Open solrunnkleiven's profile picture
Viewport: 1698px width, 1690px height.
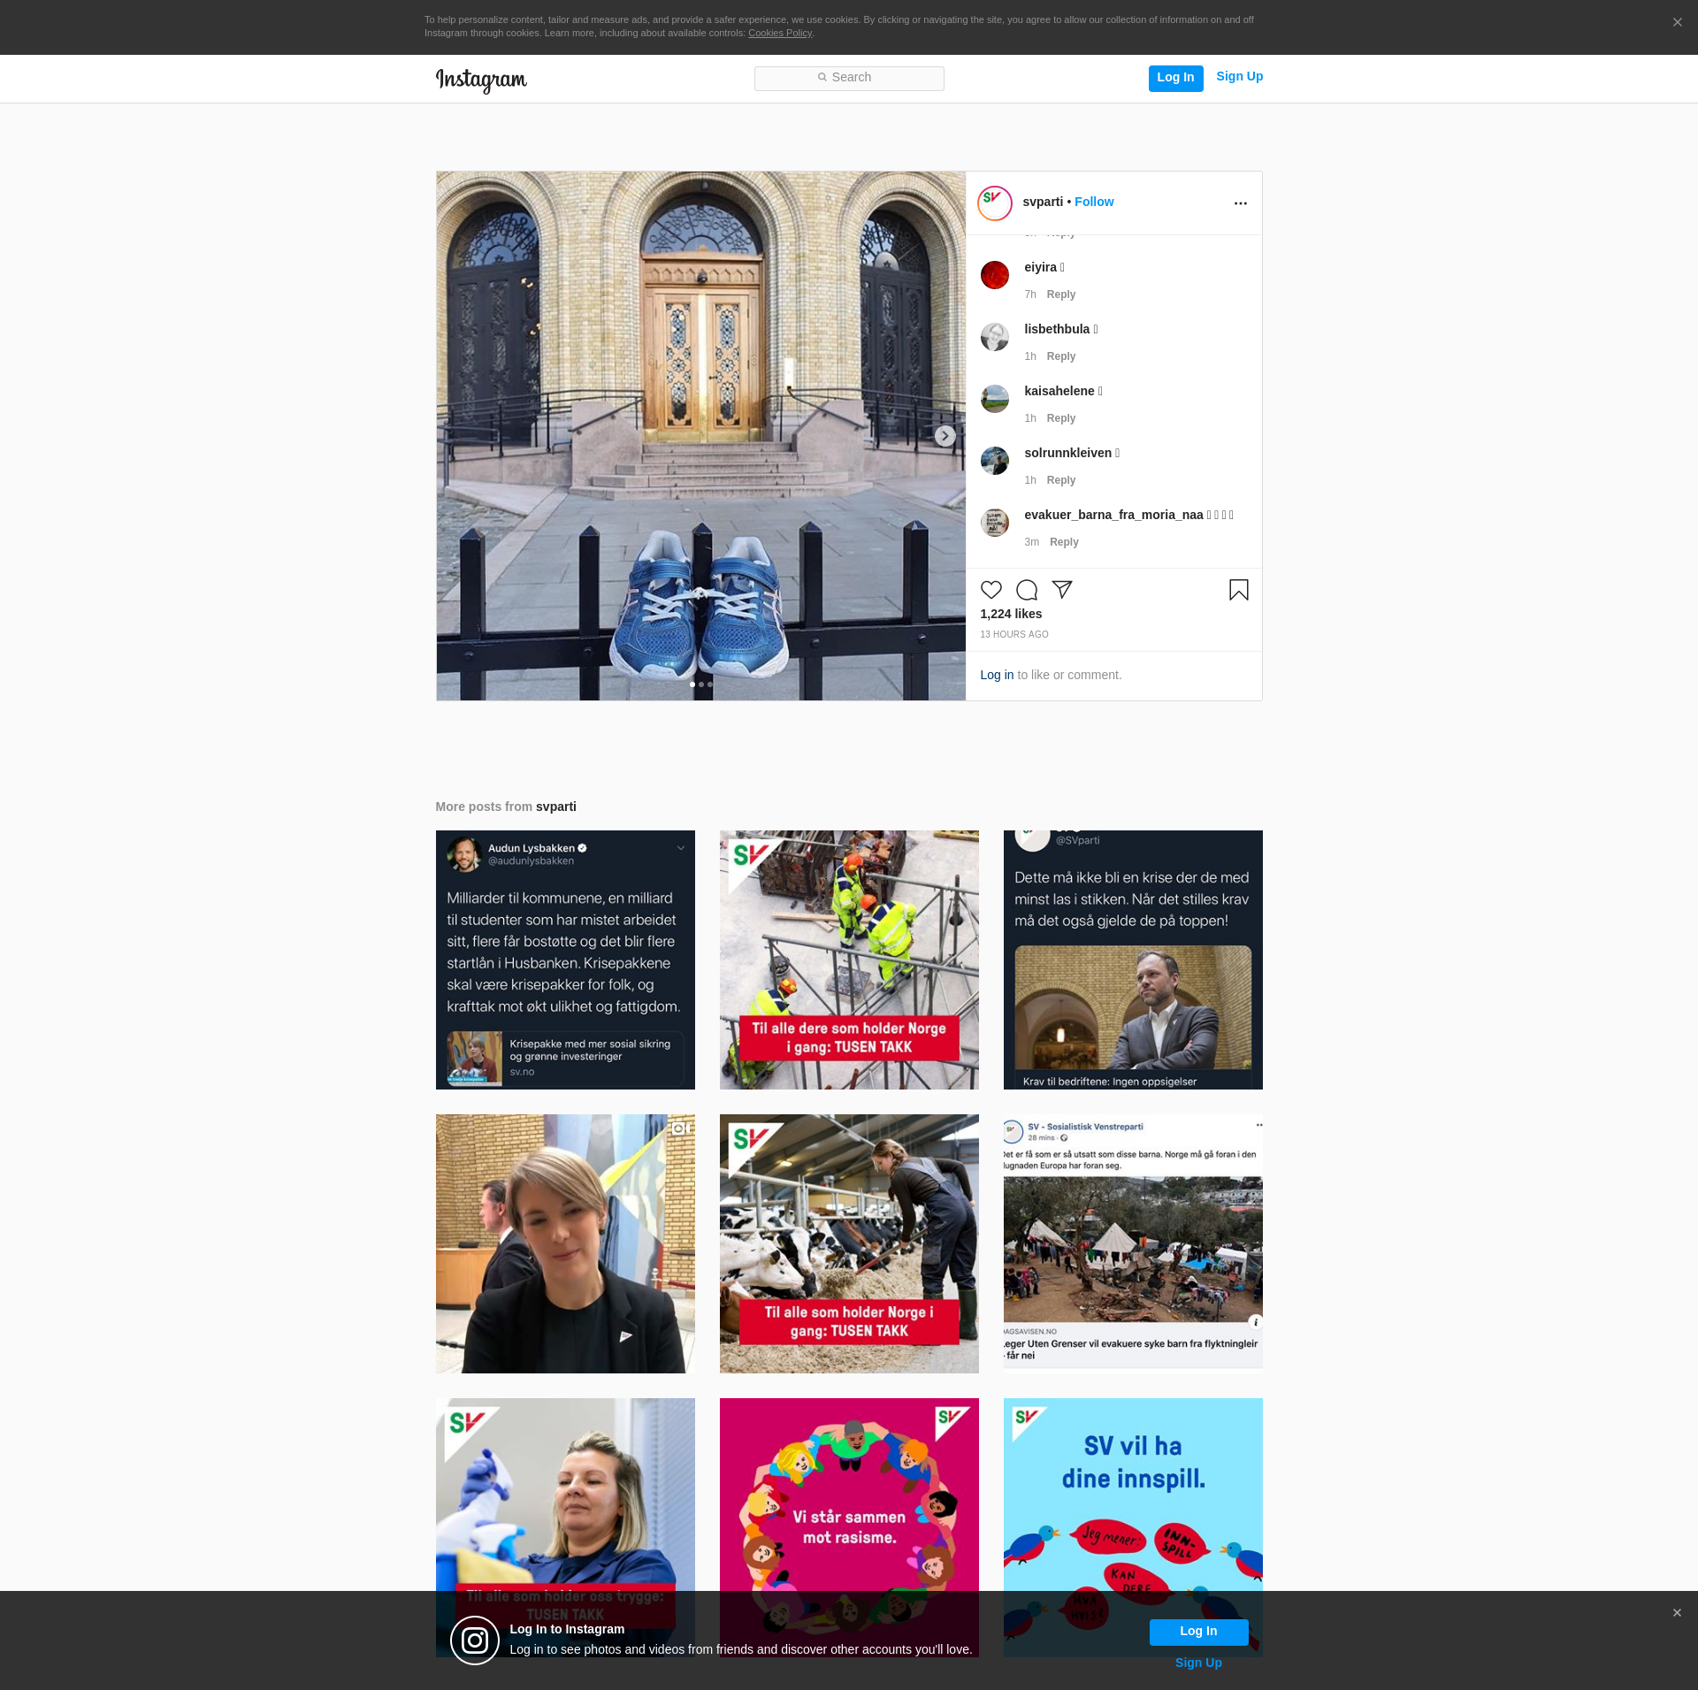point(995,461)
